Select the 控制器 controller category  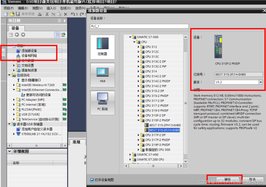pos(102,47)
